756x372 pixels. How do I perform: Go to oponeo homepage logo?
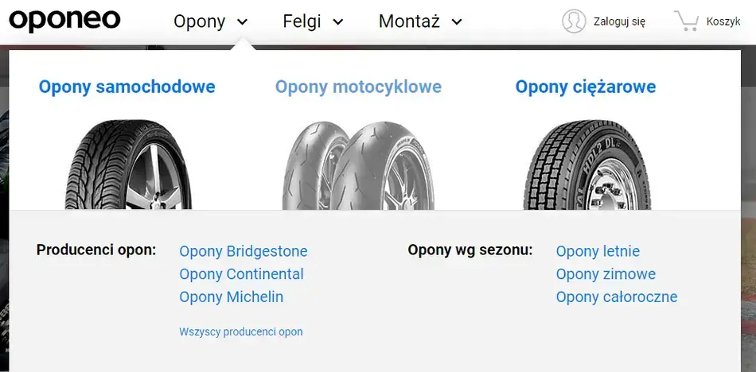click(x=64, y=21)
